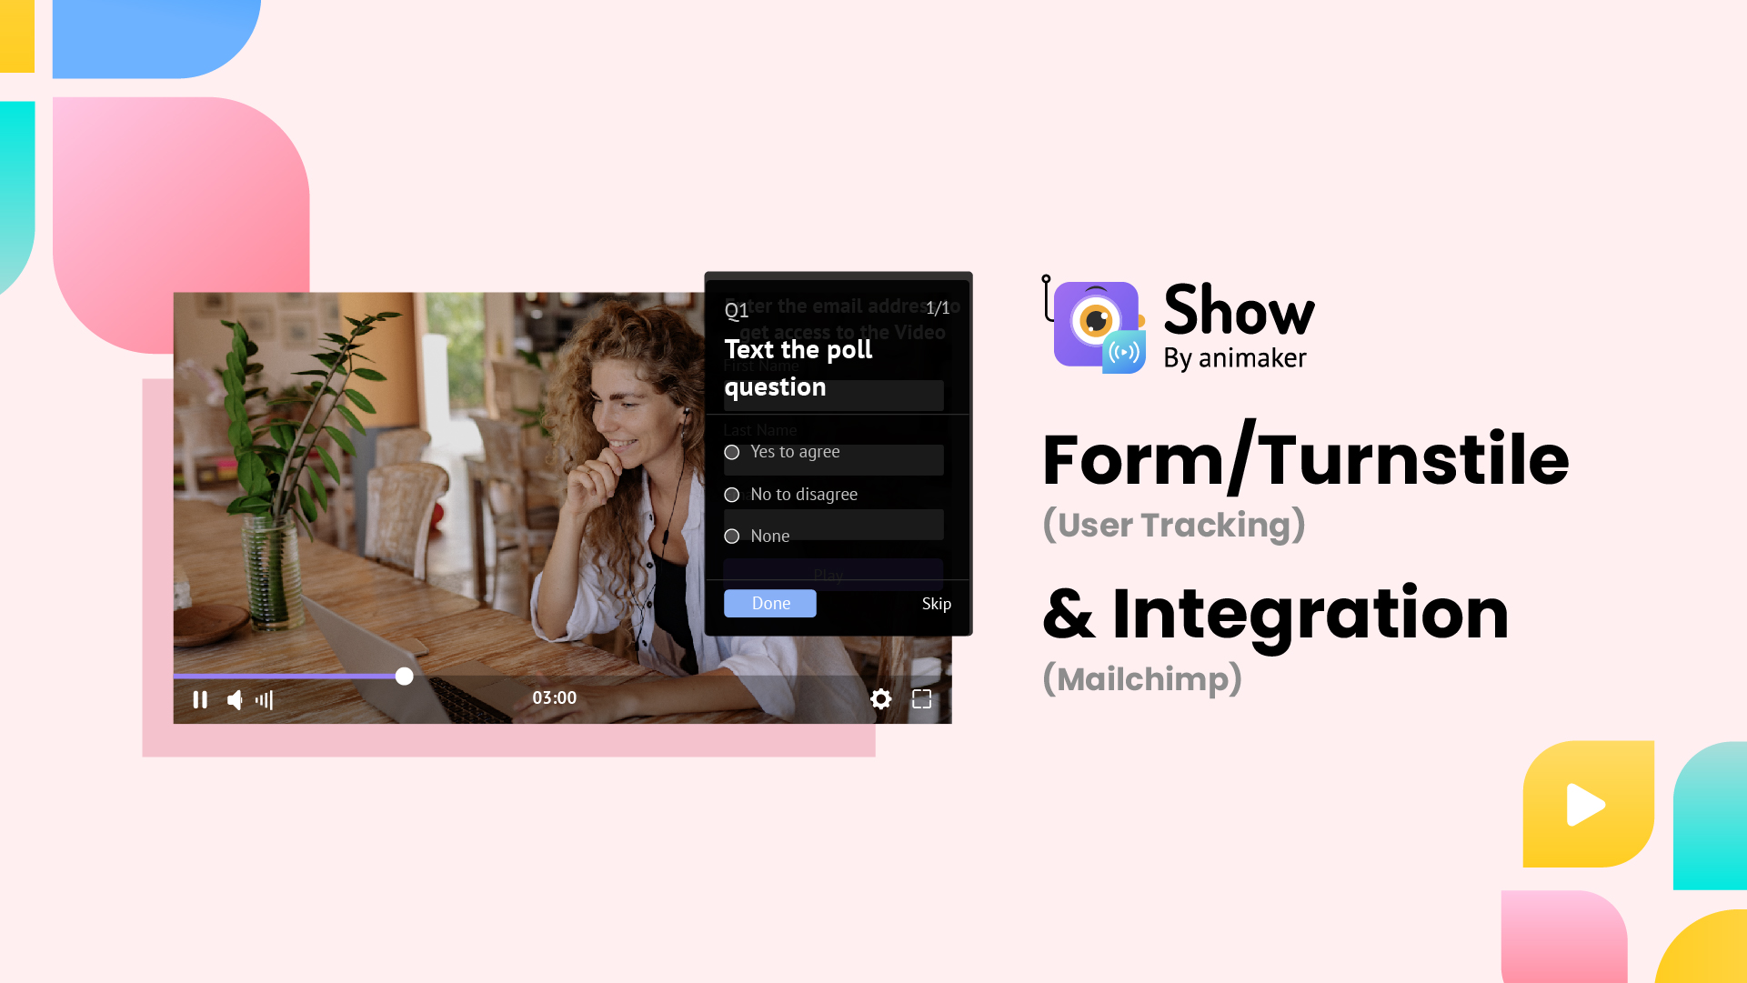Viewport: 1747px width, 983px height.
Task: Click the 'Skip' link on poll overlay
Action: pos(936,603)
